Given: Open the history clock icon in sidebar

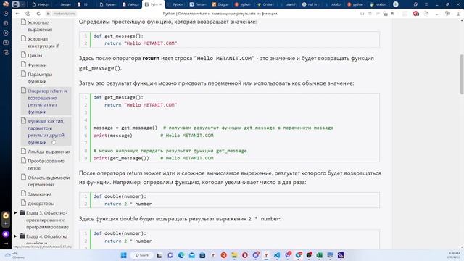Looking at the screenshot, I should tap(6, 14).
